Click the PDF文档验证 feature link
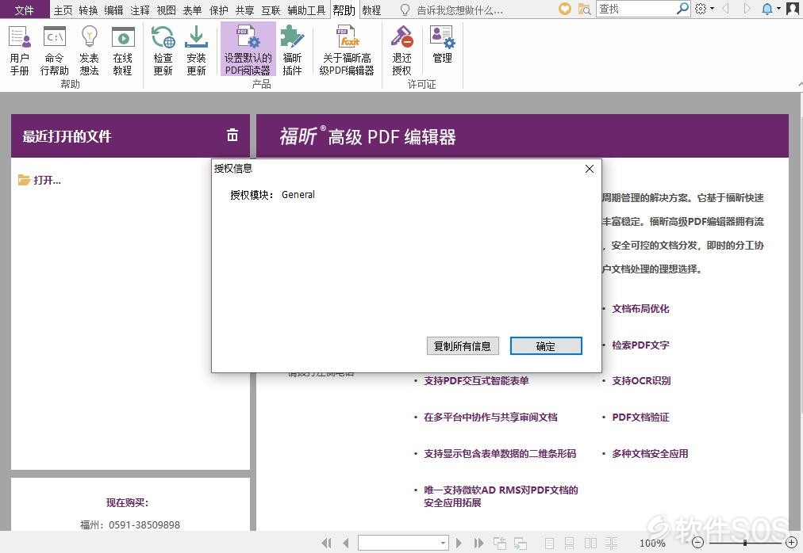This screenshot has height=553, width=803. (x=640, y=417)
